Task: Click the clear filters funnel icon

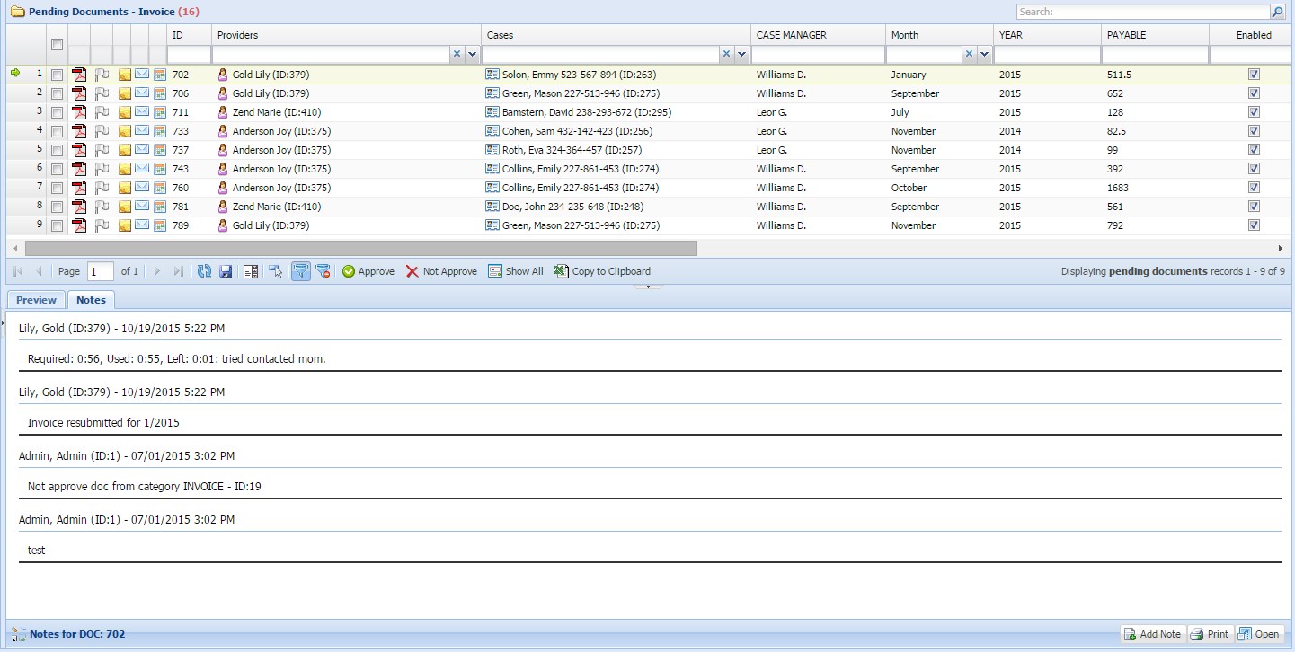Action: click(x=324, y=271)
